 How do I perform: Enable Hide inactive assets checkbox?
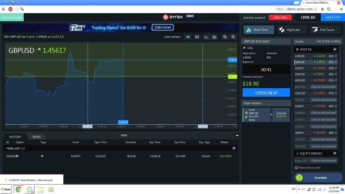point(296,168)
